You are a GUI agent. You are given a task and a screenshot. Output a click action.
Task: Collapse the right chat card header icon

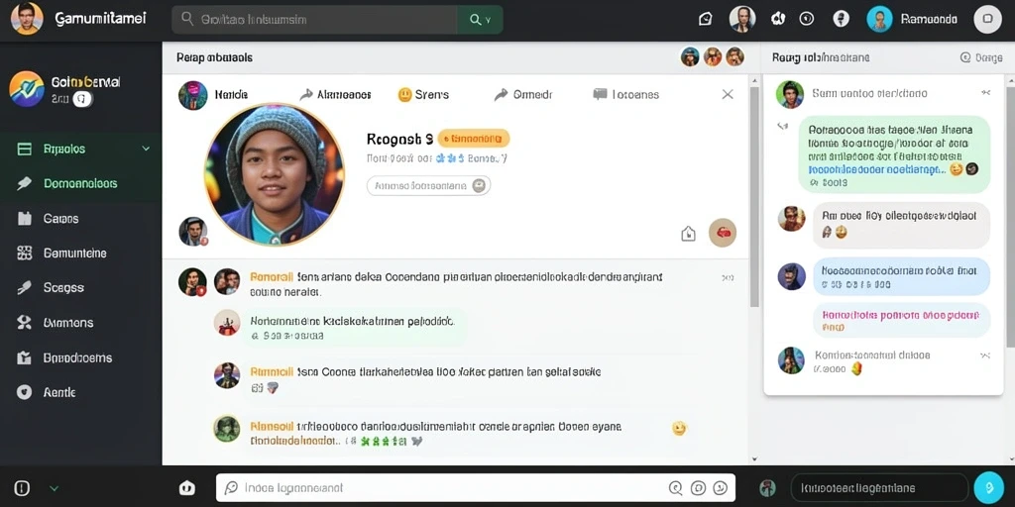tap(986, 93)
